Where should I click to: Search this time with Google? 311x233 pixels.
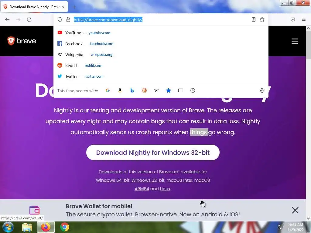108,90
